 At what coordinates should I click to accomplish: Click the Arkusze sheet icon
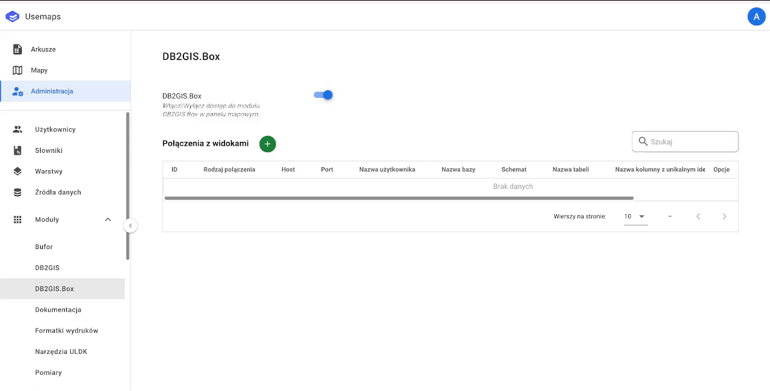[x=17, y=49]
